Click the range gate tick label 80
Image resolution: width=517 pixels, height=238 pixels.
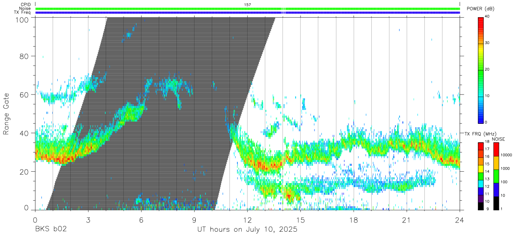point(24,56)
